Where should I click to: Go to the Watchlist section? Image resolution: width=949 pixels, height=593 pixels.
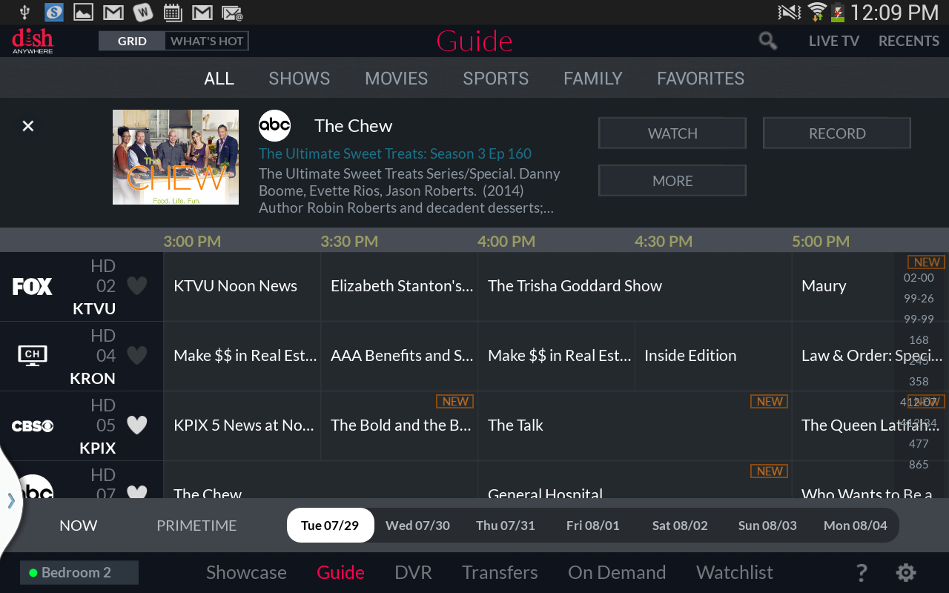pos(735,572)
